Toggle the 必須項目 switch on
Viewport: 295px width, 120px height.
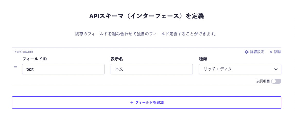tap(276, 81)
